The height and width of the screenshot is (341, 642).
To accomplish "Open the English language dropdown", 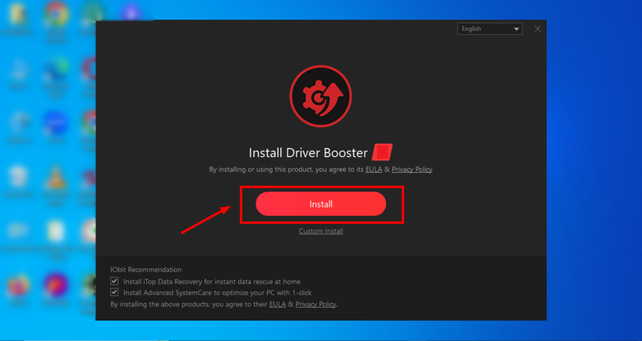I will pos(489,28).
